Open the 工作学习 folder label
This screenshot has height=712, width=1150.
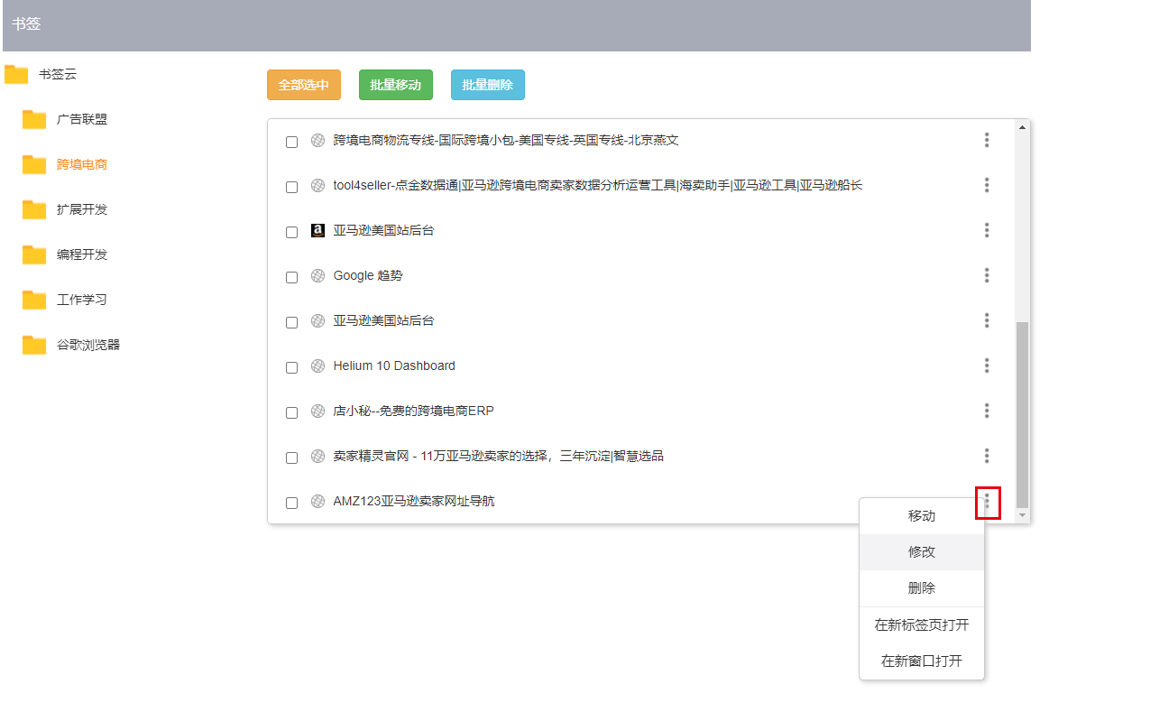click(82, 300)
